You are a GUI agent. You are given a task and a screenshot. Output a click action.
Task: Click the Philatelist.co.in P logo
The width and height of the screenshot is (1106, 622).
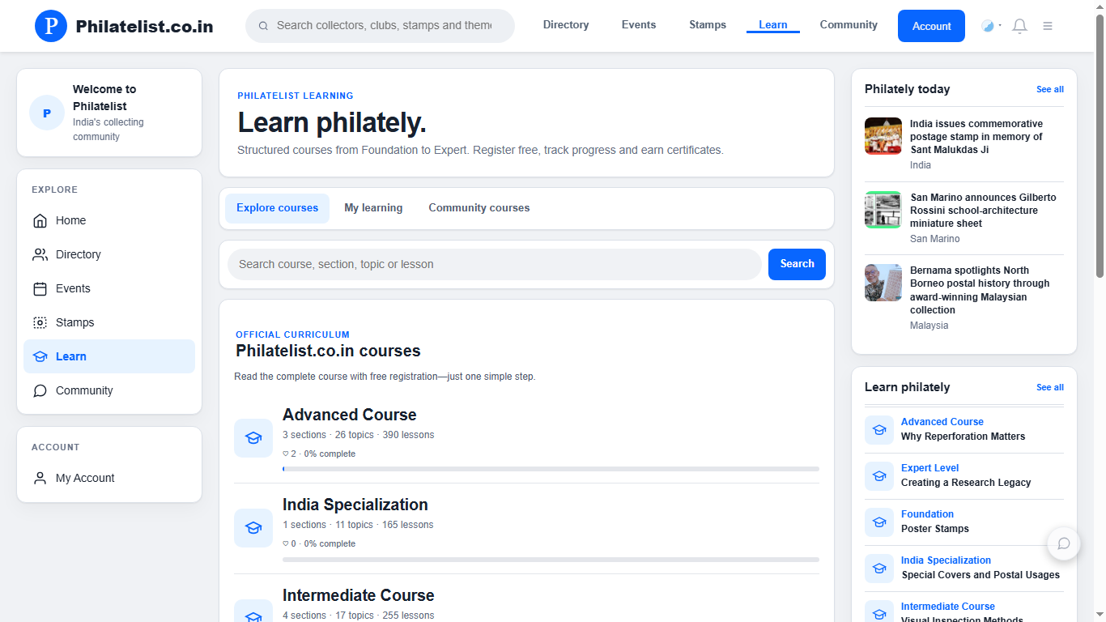[x=51, y=26]
